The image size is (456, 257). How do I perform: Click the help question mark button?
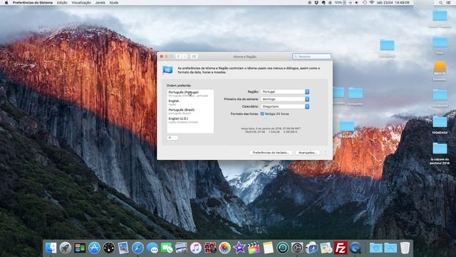coord(326,153)
